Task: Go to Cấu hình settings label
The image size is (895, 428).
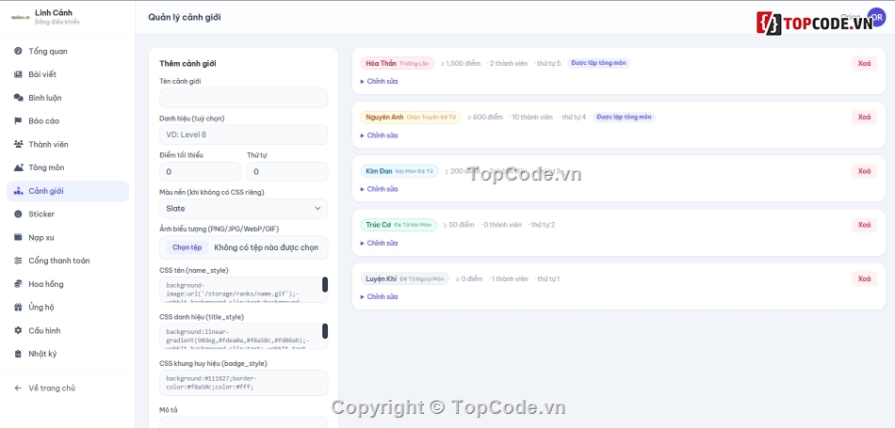Action: tap(44, 330)
